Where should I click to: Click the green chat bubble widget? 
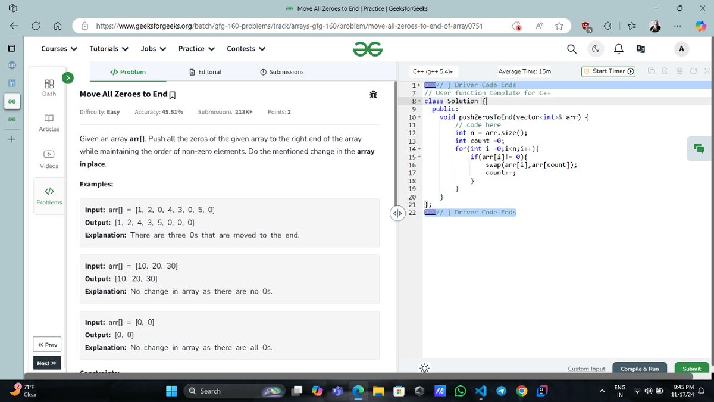tap(699, 148)
